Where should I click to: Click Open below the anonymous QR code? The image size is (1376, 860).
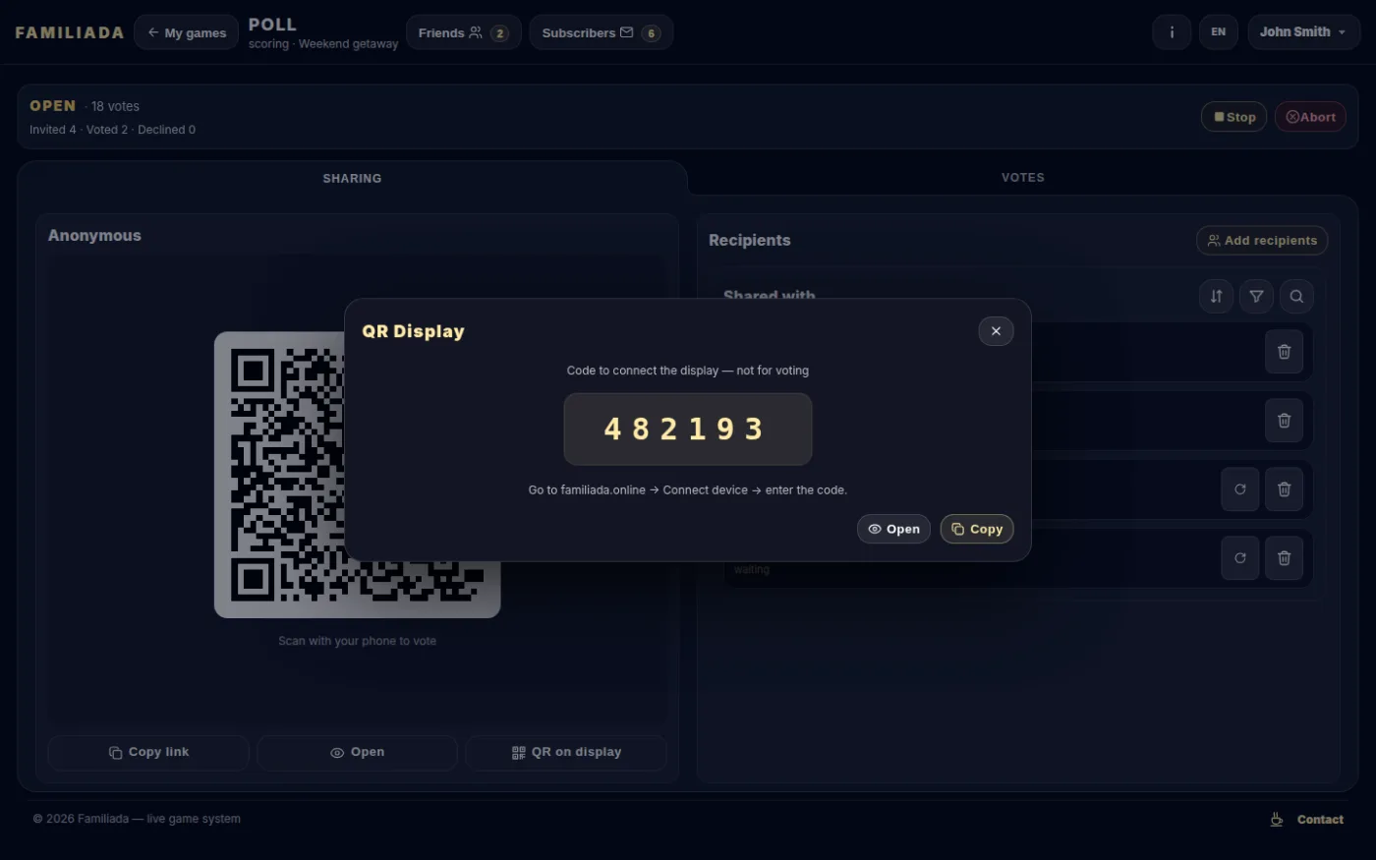coord(357,753)
